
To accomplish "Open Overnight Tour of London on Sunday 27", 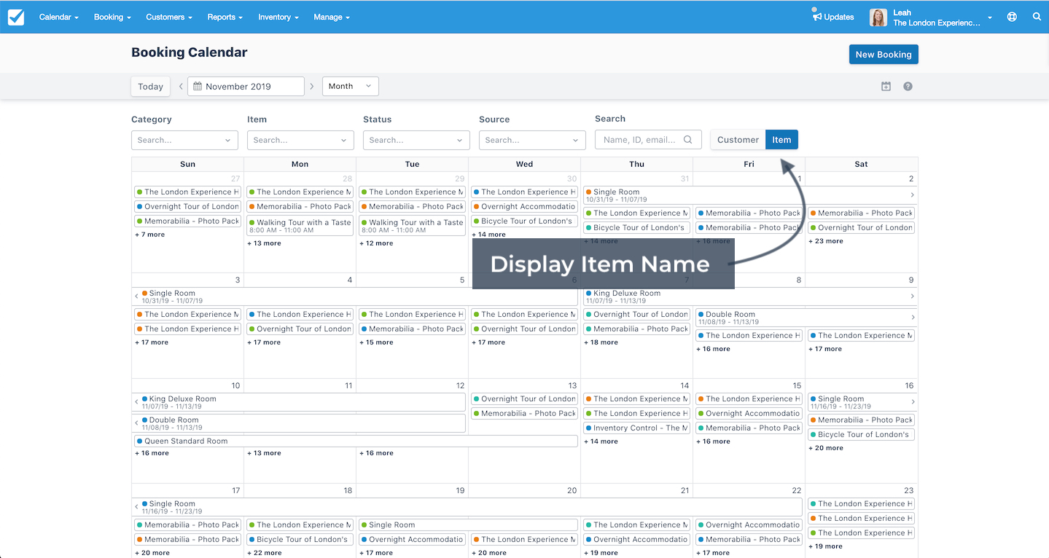I will click(187, 206).
